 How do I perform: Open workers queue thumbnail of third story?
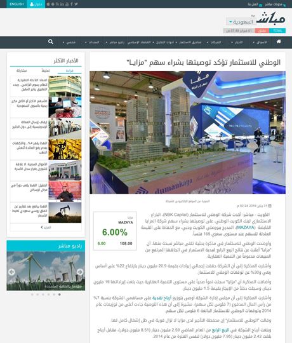pos(65,128)
